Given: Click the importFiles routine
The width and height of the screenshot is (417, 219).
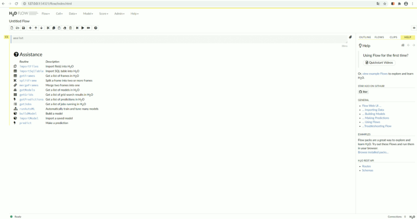Looking at the screenshot, I should (x=29, y=67).
